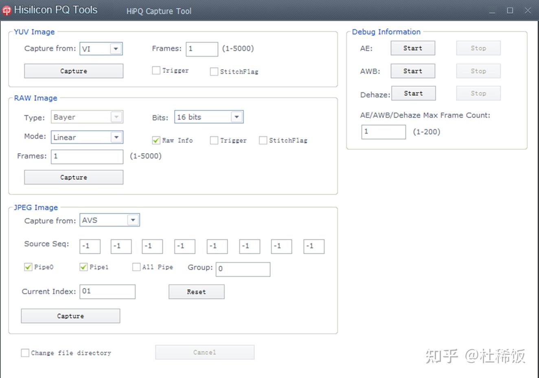Image resolution: width=539 pixels, height=378 pixels.
Task: Stop AE debug information
Action: click(478, 48)
